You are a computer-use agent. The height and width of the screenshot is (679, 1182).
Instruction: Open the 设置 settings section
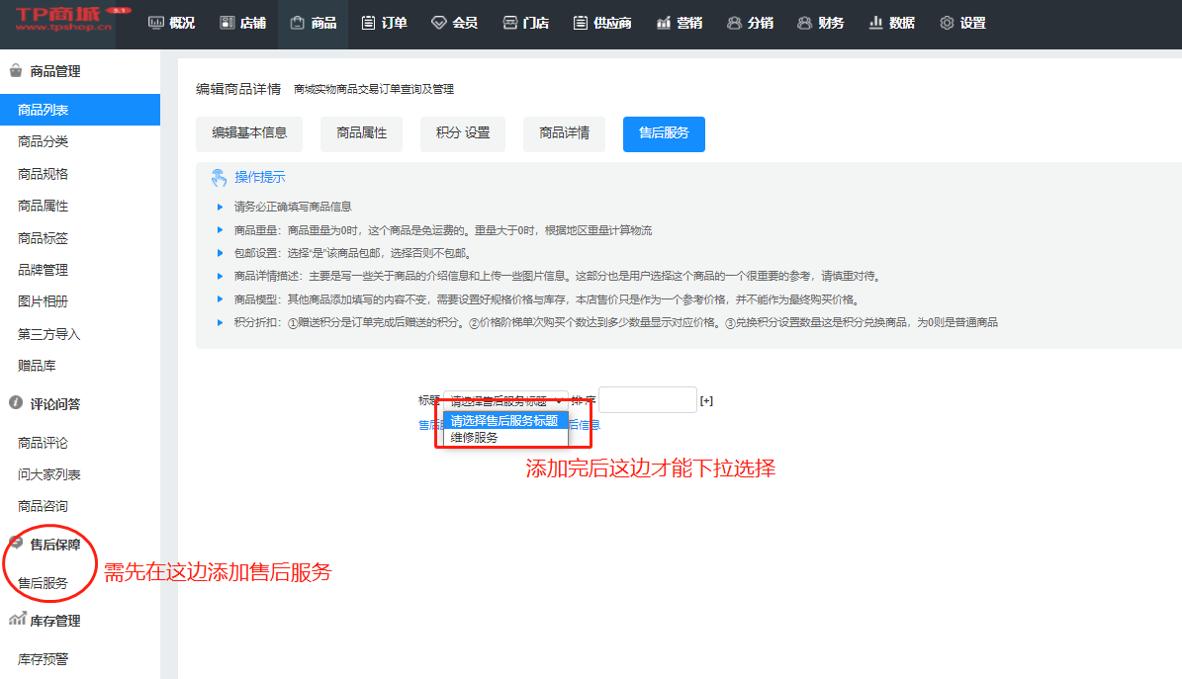pos(962,23)
